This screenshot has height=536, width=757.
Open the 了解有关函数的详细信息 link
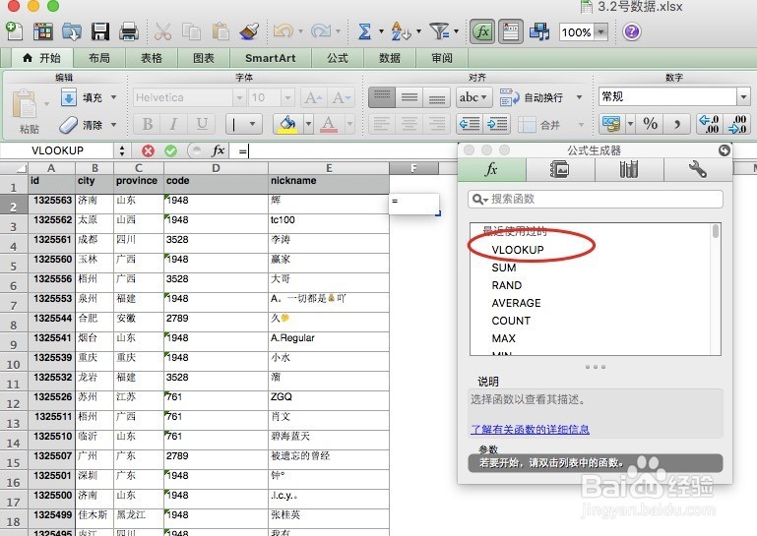coord(530,430)
